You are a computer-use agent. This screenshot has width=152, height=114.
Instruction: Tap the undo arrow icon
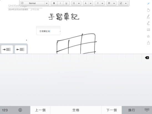(x=148, y=10)
